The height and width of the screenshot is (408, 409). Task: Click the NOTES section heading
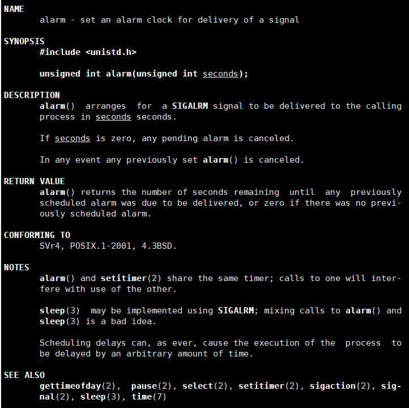pyautogui.click(x=16, y=267)
